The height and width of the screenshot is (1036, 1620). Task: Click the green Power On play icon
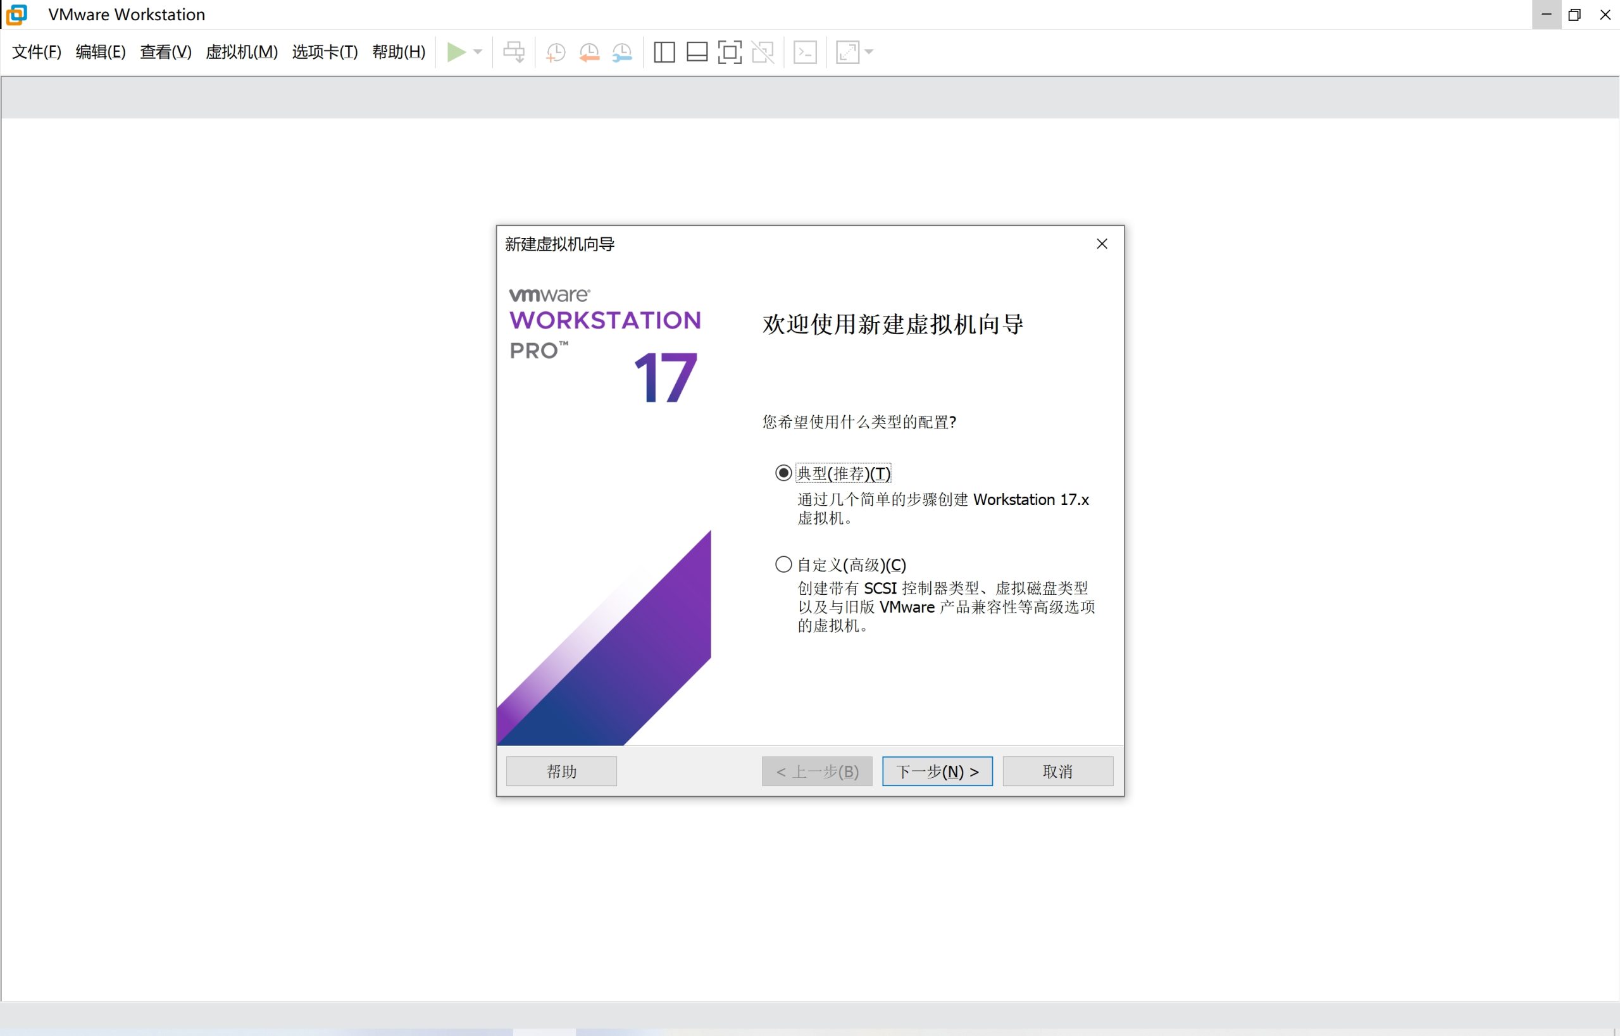456,52
